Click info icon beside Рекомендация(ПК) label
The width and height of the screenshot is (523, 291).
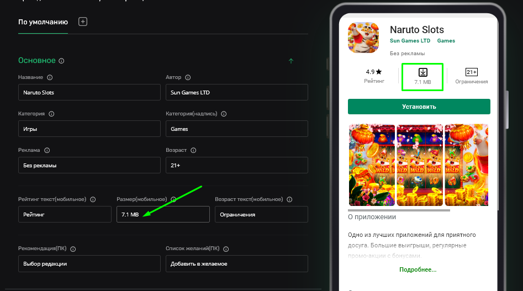73,249
